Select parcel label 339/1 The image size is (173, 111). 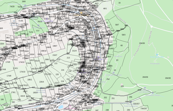click(x=69, y=35)
